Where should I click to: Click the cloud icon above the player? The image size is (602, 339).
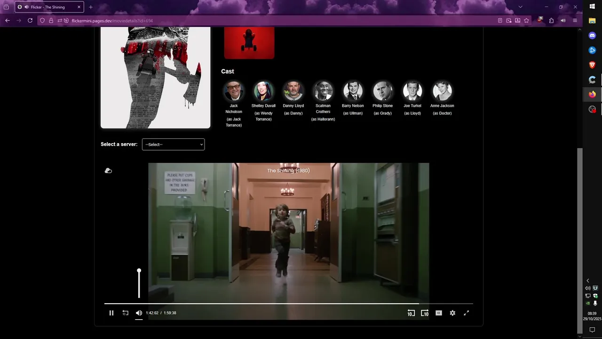[108, 170]
